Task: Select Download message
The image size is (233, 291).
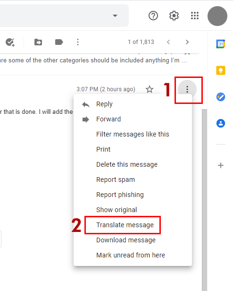Action: tap(133, 240)
